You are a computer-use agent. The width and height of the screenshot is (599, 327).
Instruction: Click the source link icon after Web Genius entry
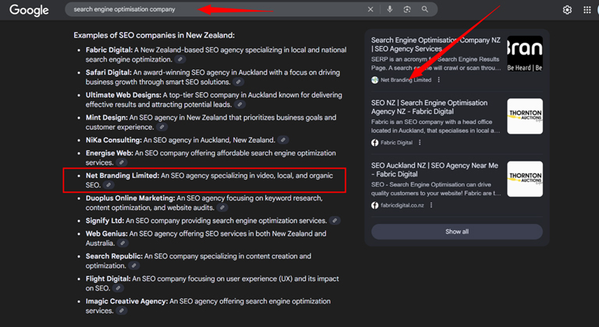tap(122, 243)
